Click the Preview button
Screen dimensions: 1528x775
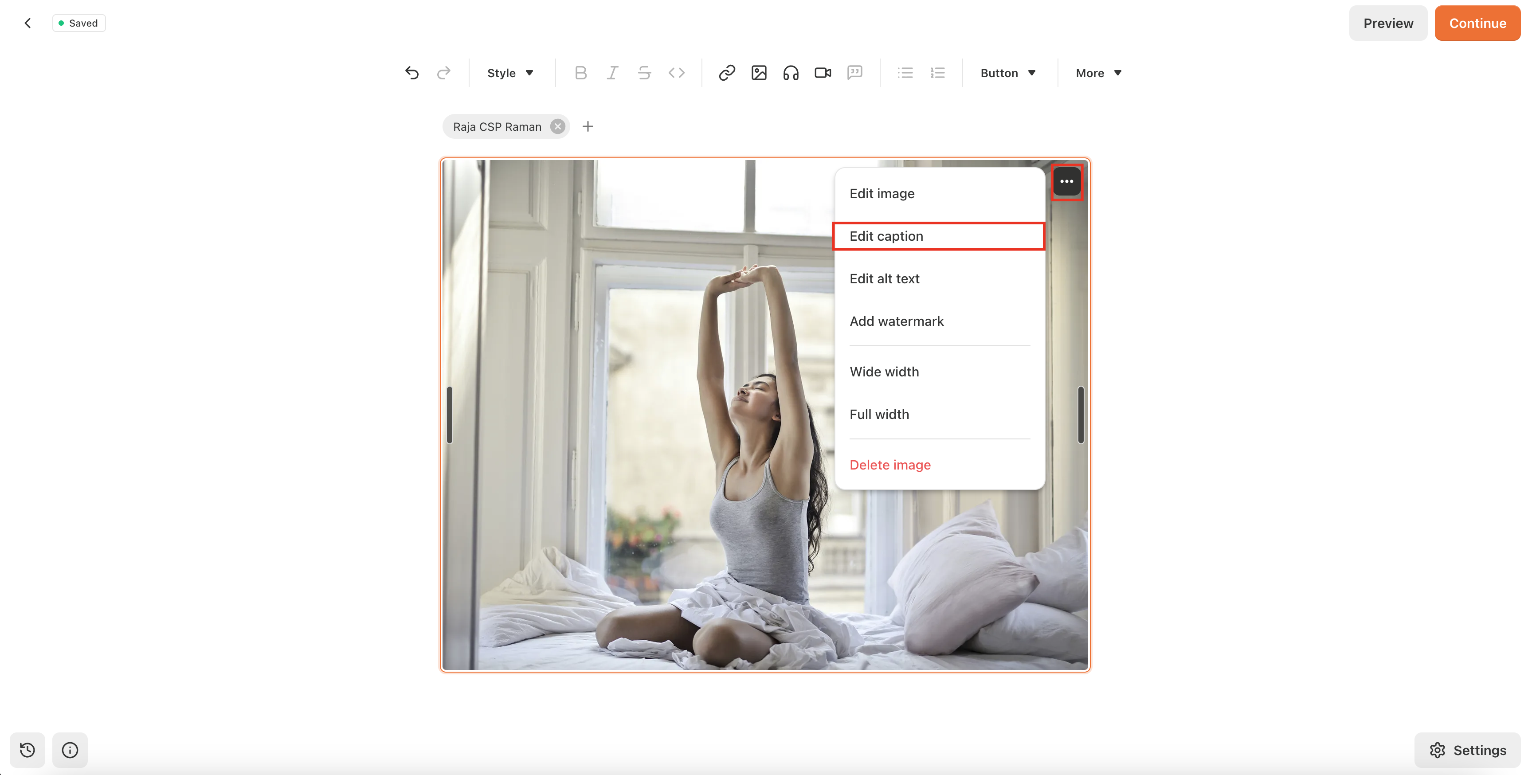(x=1387, y=23)
